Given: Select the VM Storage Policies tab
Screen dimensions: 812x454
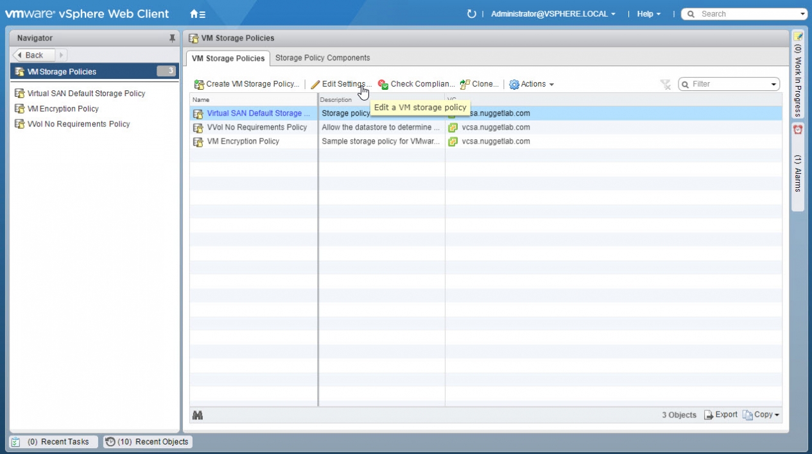Looking at the screenshot, I should coord(228,58).
